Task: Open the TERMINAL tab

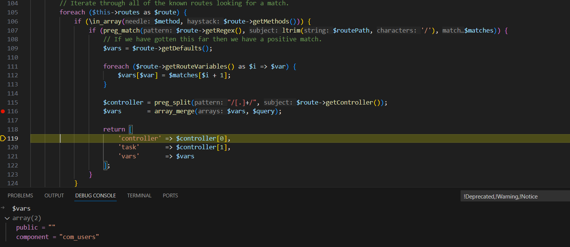Action: 139,195
